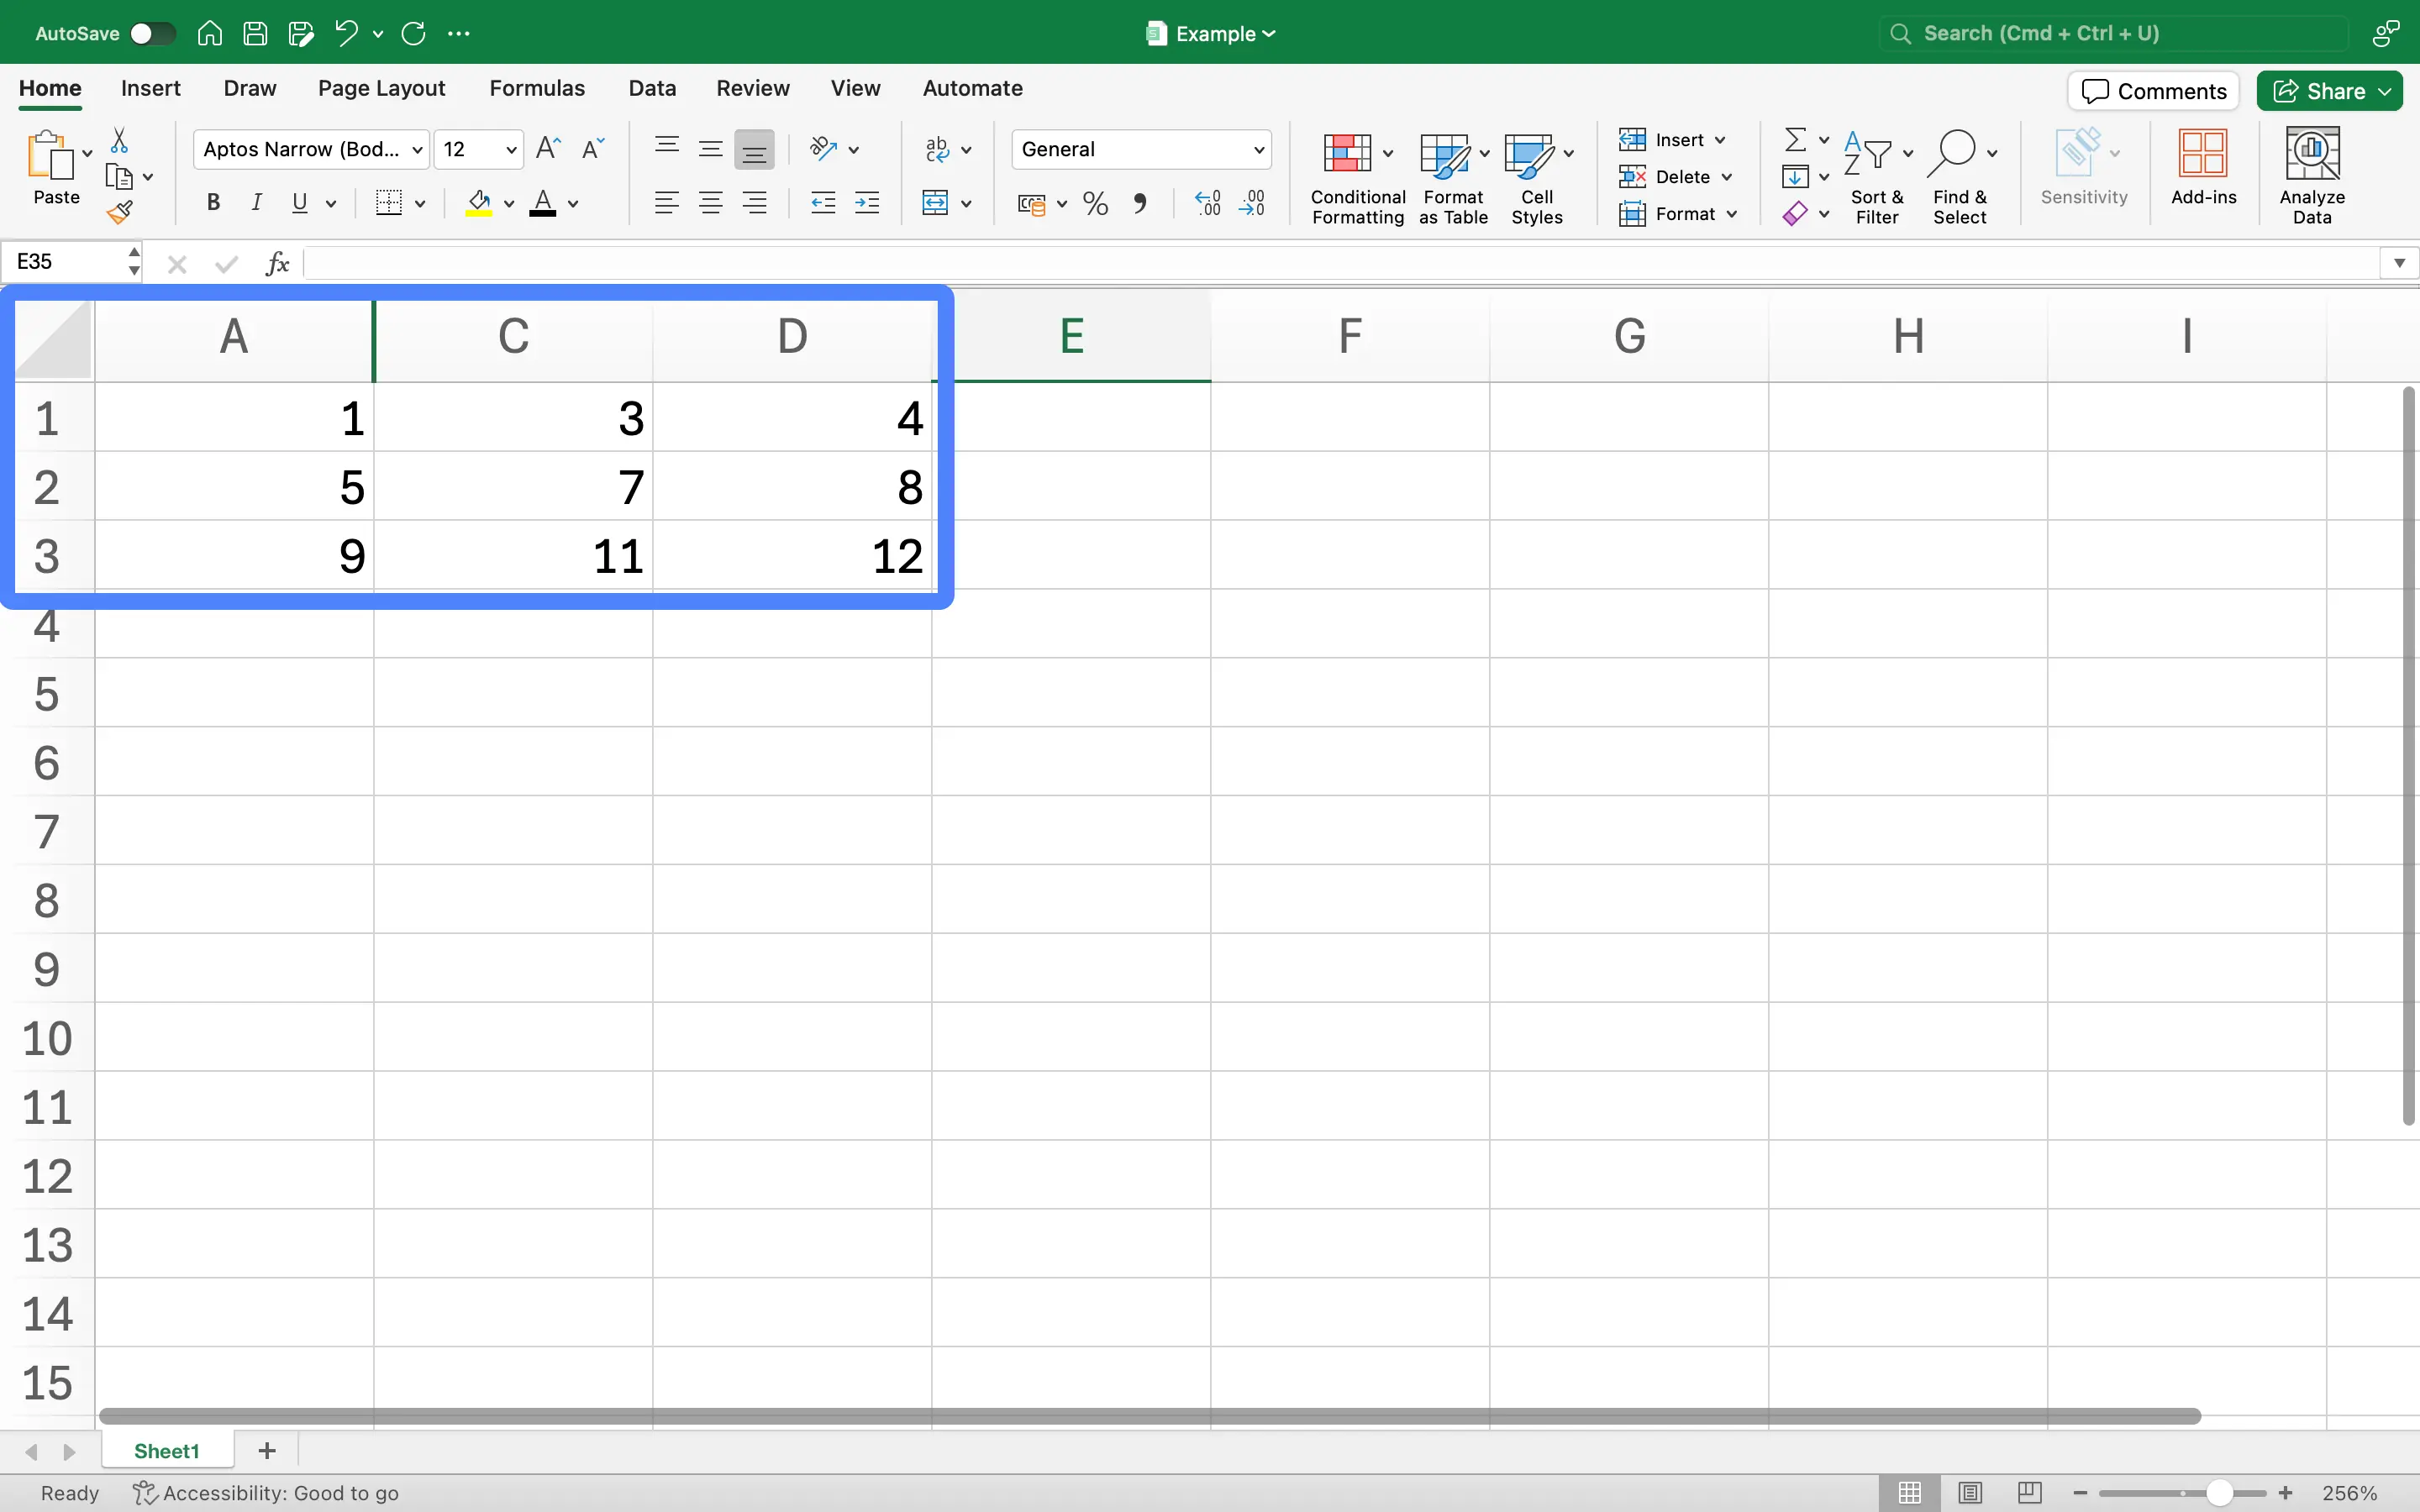The image size is (2420, 1512).
Task: Switch to the Formulas tab
Action: point(537,88)
